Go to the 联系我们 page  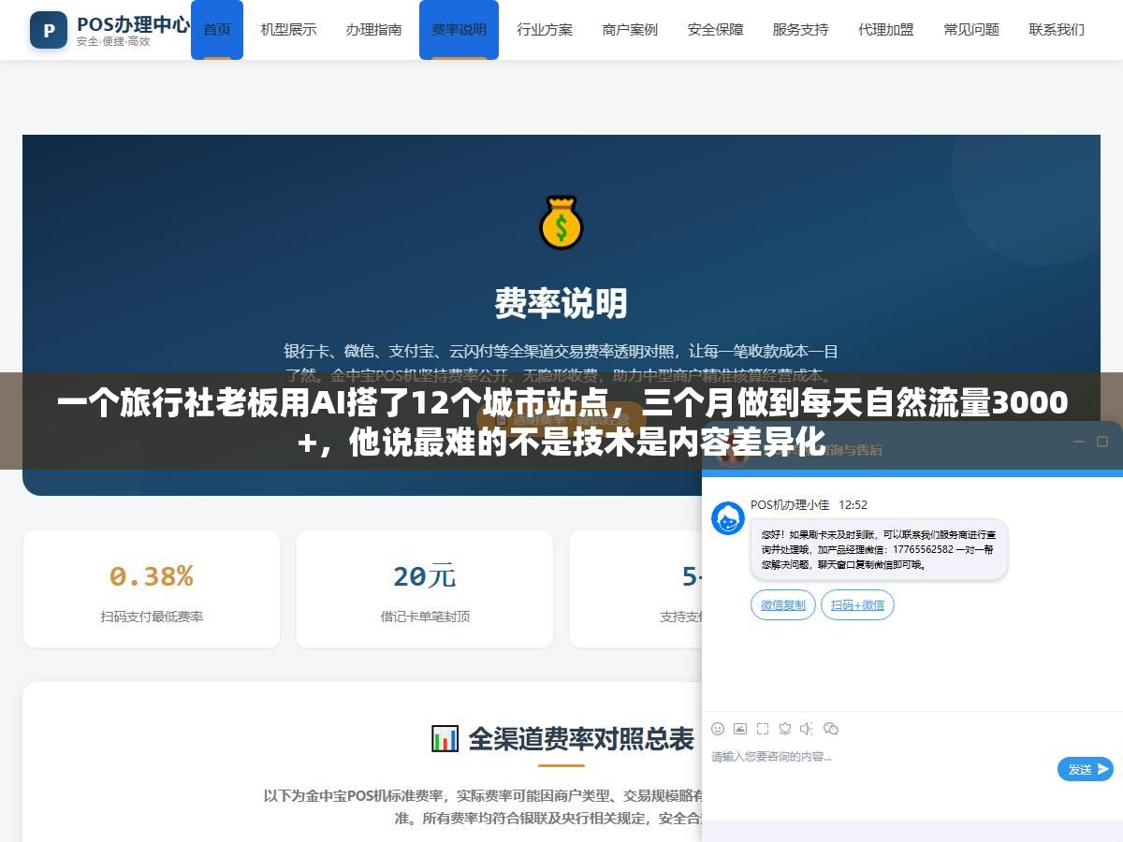(1057, 30)
